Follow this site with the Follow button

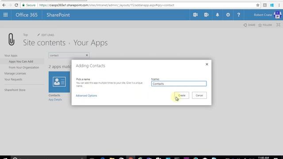(265, 25)
